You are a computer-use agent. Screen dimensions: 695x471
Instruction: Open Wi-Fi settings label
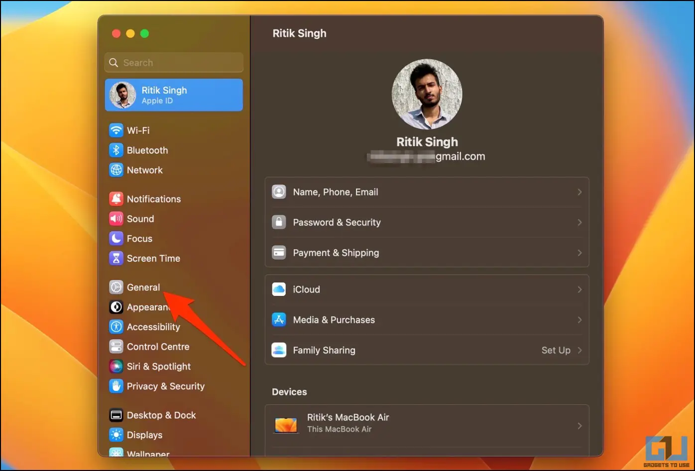click(138, 130)
